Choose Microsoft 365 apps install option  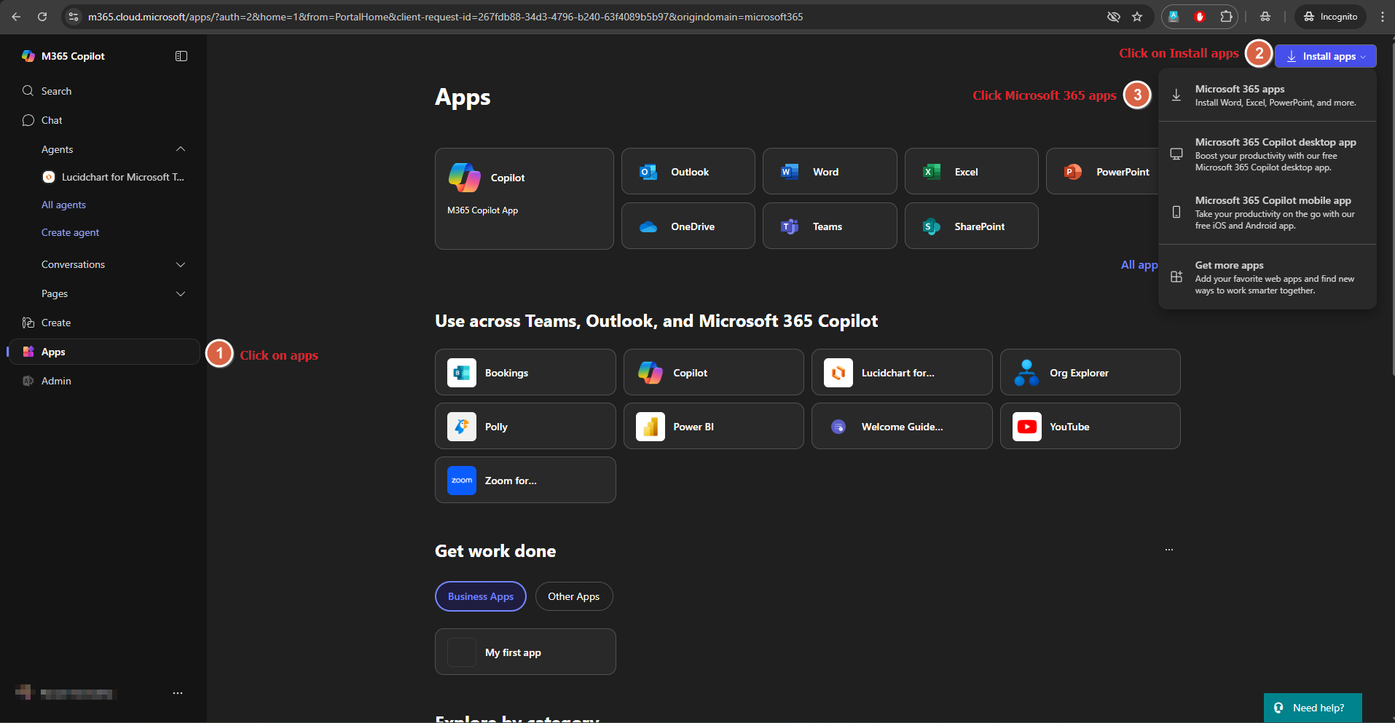[x=1267, y=95]
